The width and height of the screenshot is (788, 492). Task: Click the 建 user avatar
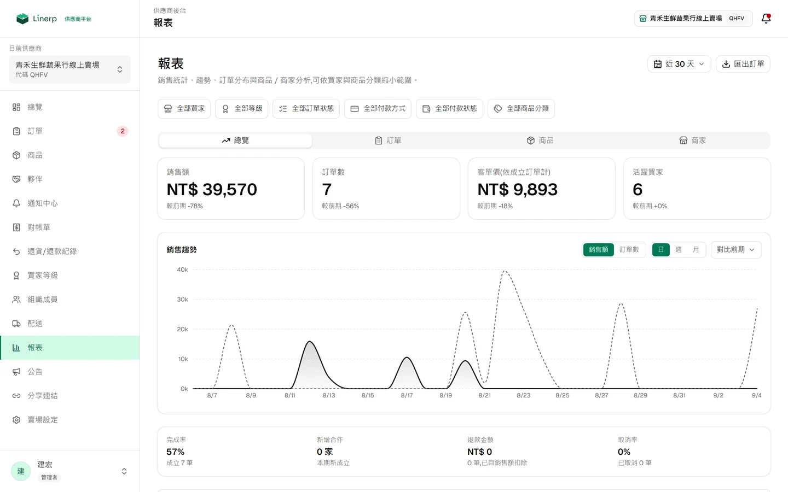pyautogui.click(x=21, y=471)
